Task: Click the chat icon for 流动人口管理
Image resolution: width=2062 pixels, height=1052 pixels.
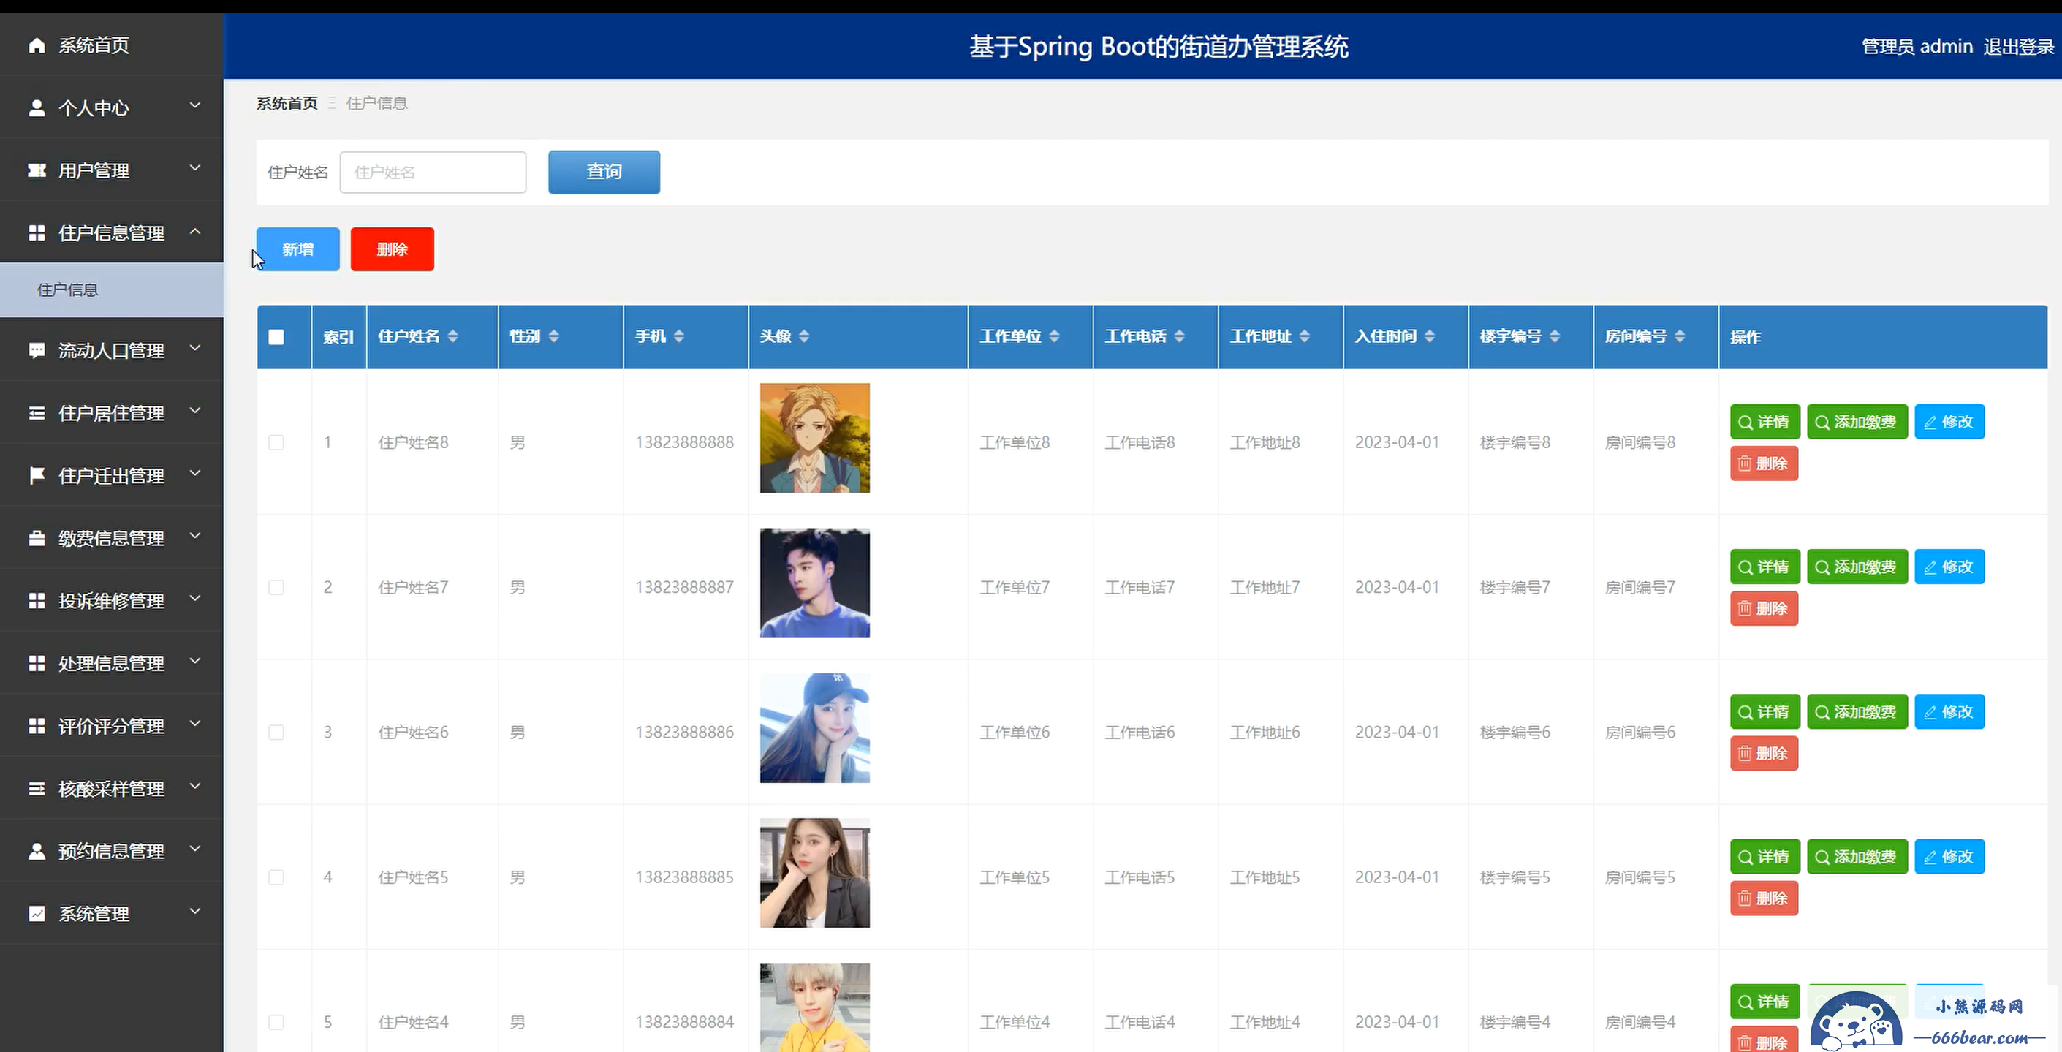Action: [37, 350]
